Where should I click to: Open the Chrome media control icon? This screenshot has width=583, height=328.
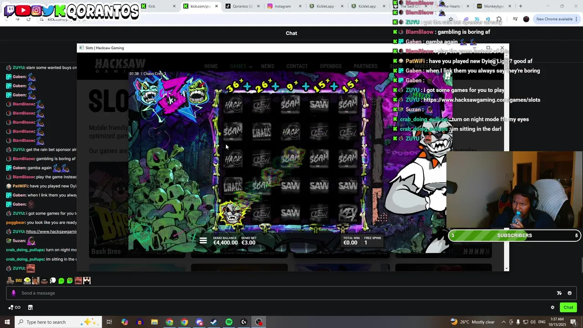pos(515,19)
